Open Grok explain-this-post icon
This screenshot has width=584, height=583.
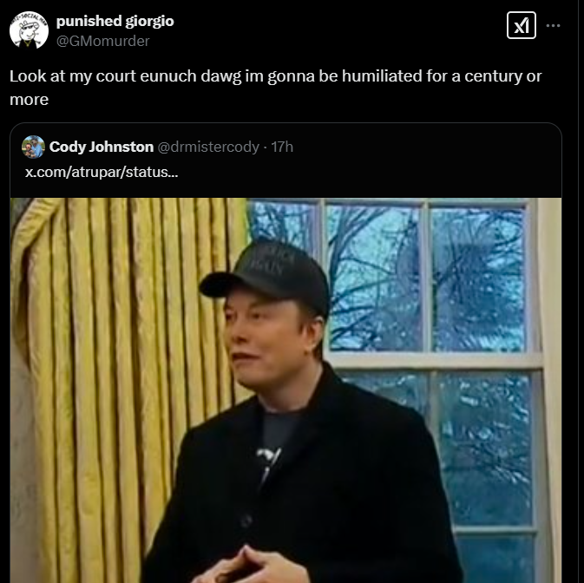point(521,26)
